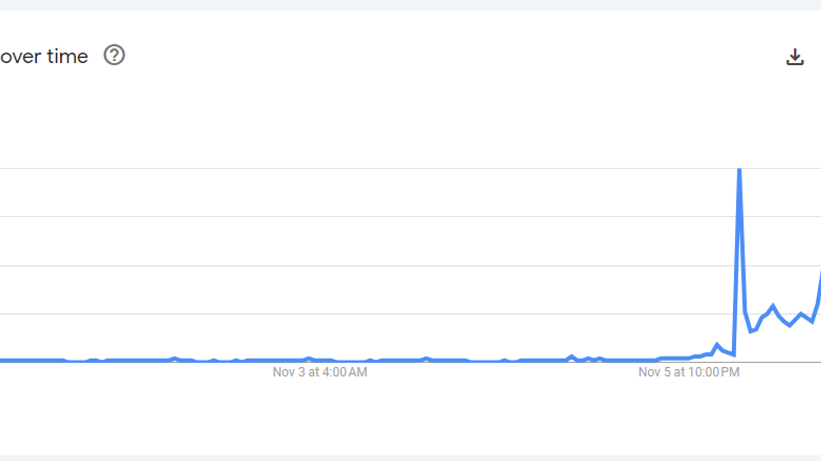Click the small bump just before the big spike

point(717,344)
